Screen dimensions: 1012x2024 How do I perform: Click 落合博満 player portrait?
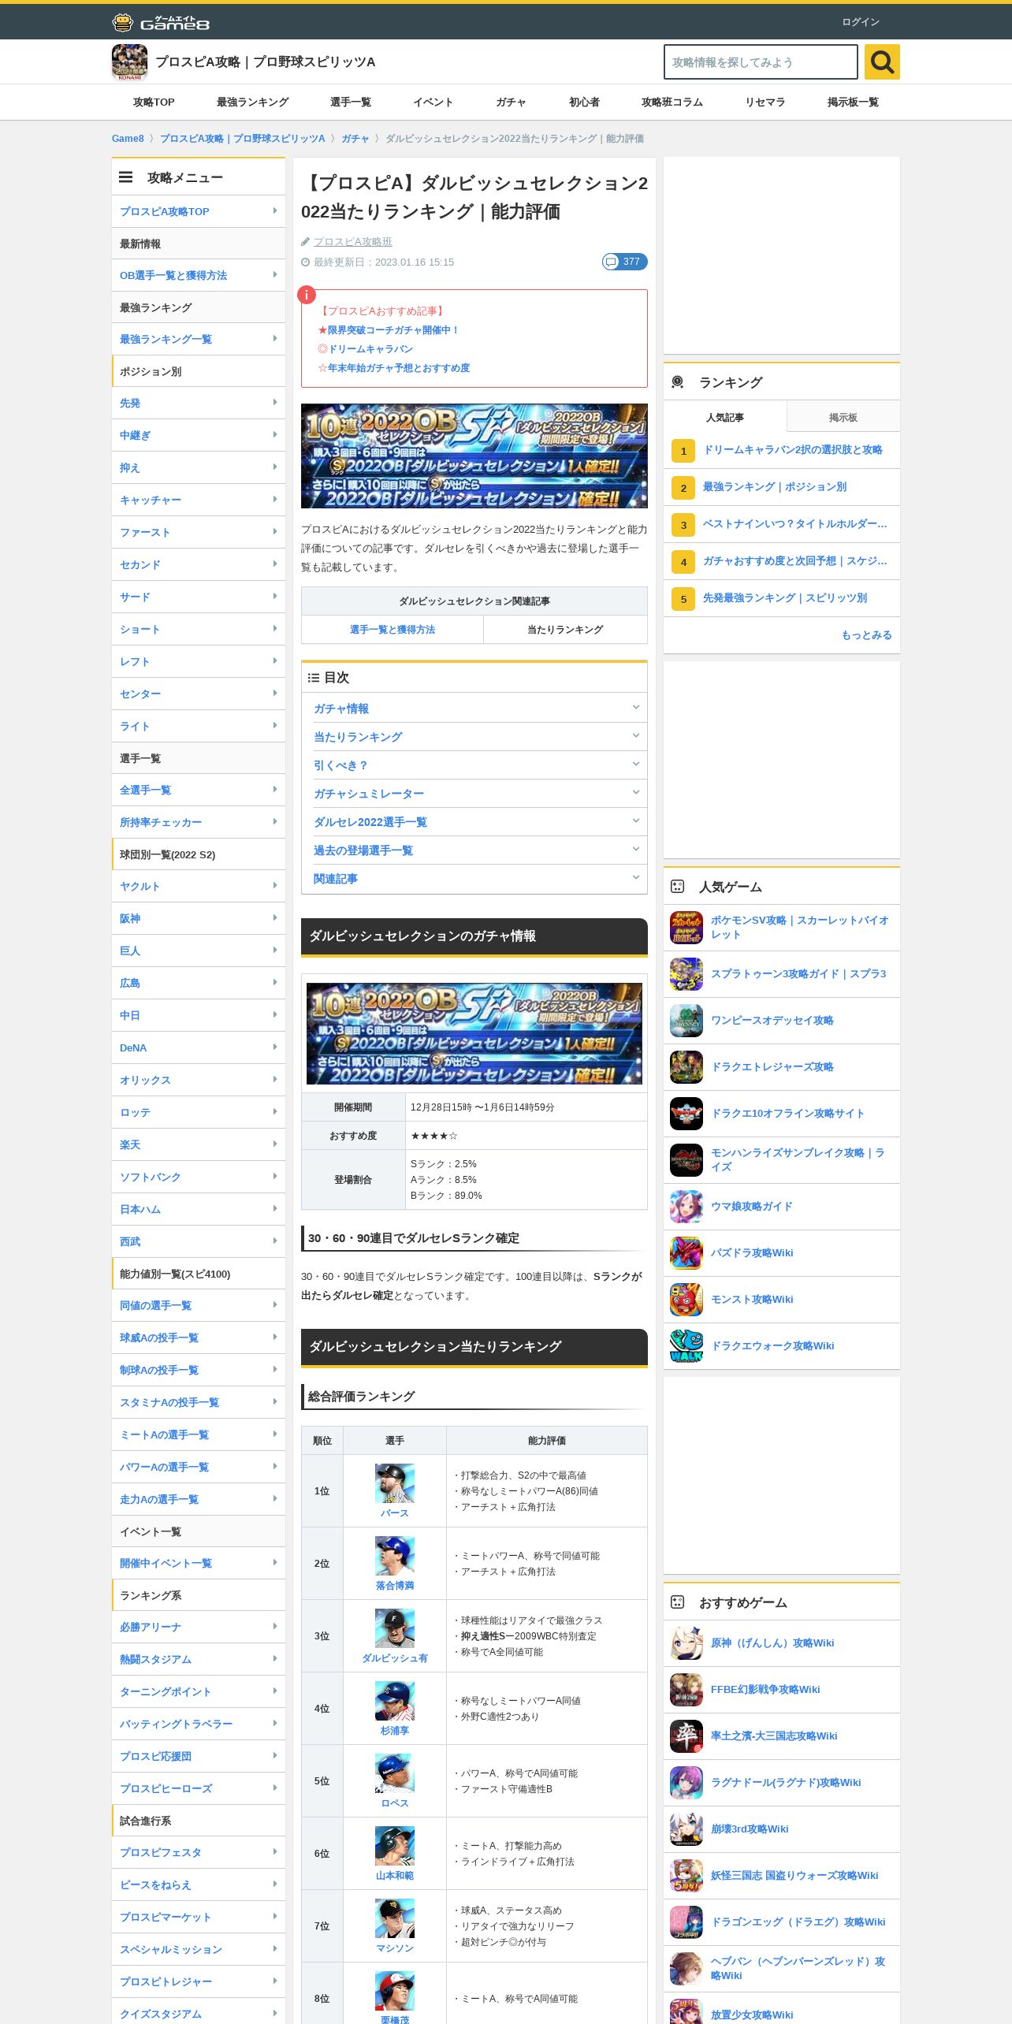[x=395, y=1556]
